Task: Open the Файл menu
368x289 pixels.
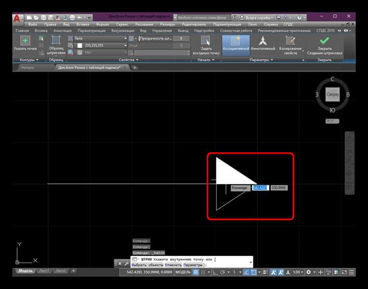Action: (32, 24)
